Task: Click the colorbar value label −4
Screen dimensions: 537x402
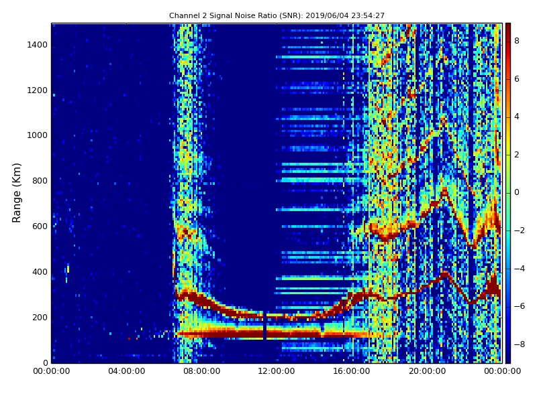Action: [520, 269]
